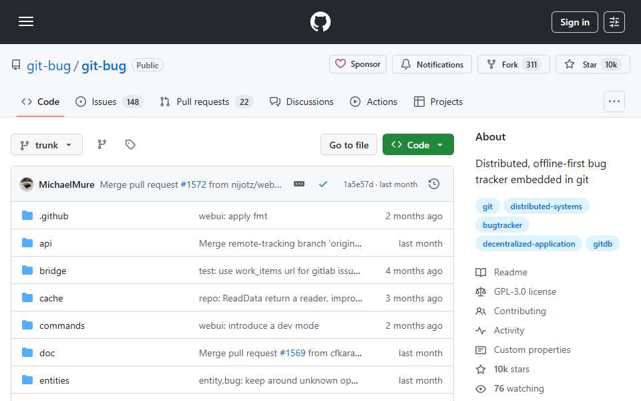
Task: Open the Discussions tab
Action: point(302,102)
